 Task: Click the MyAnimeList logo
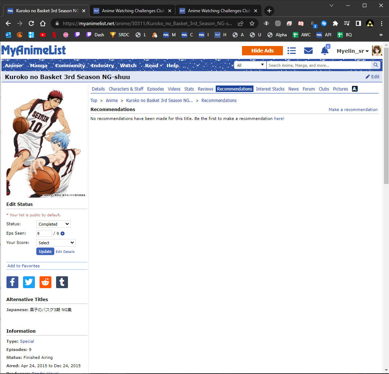[33, 50]
